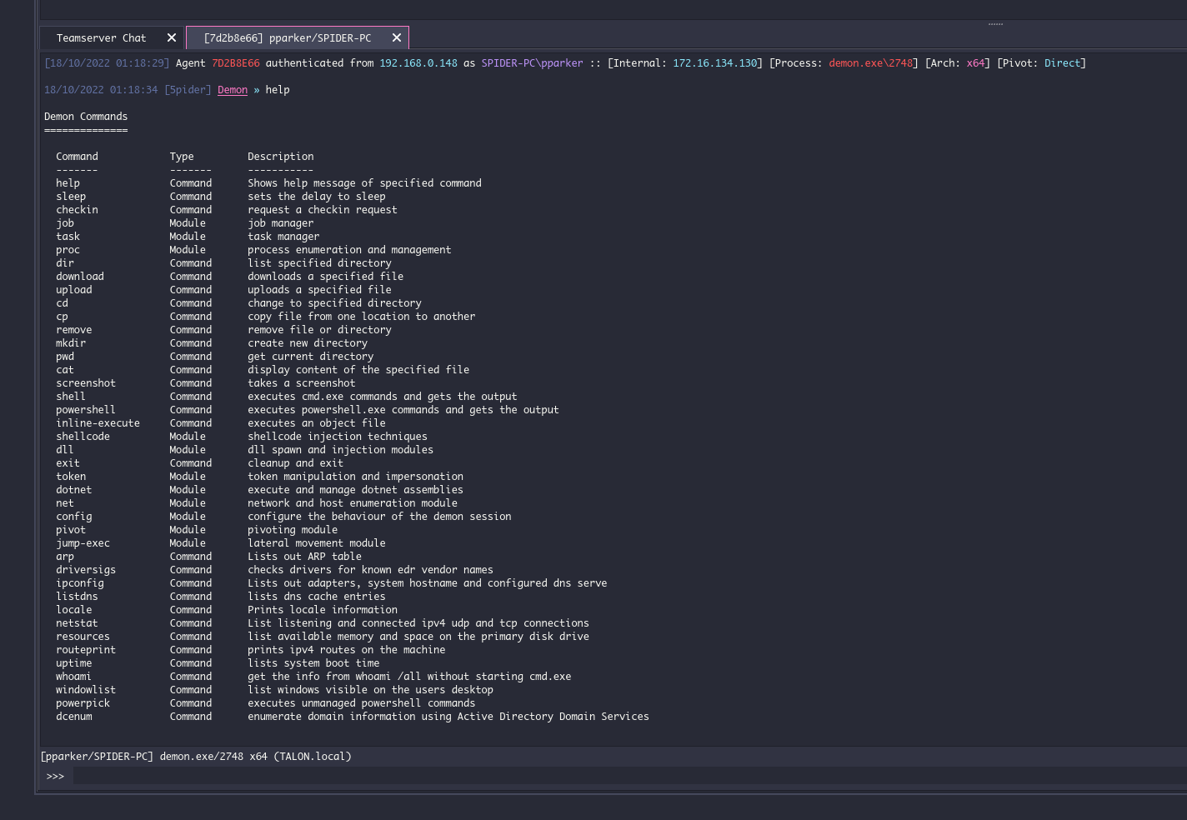Click the 'pivot' module name

[x=71, y=530]
